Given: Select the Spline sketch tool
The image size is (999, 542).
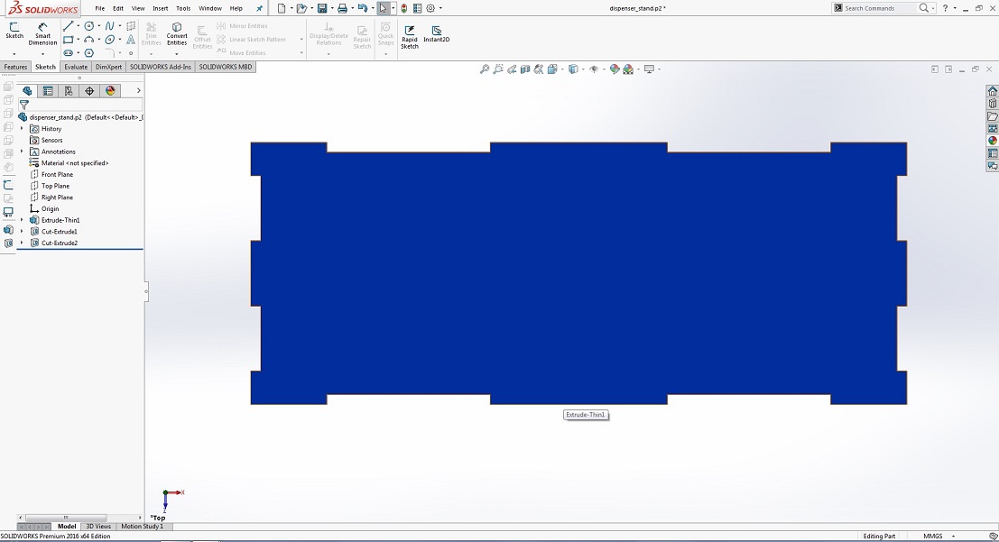Looking at the screenshot, I should coord(109,26).
